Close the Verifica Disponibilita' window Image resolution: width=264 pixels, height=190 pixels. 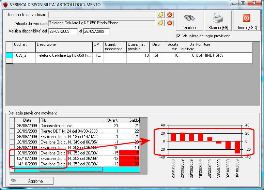click(254, 3)
